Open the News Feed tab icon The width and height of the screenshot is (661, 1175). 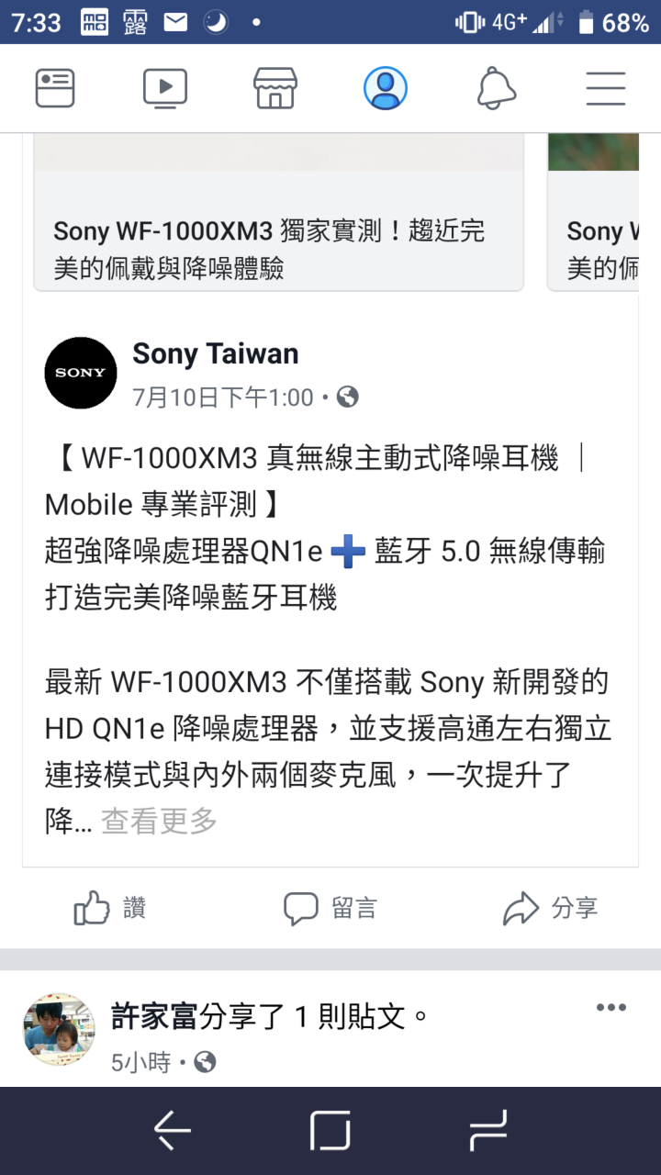55,88
